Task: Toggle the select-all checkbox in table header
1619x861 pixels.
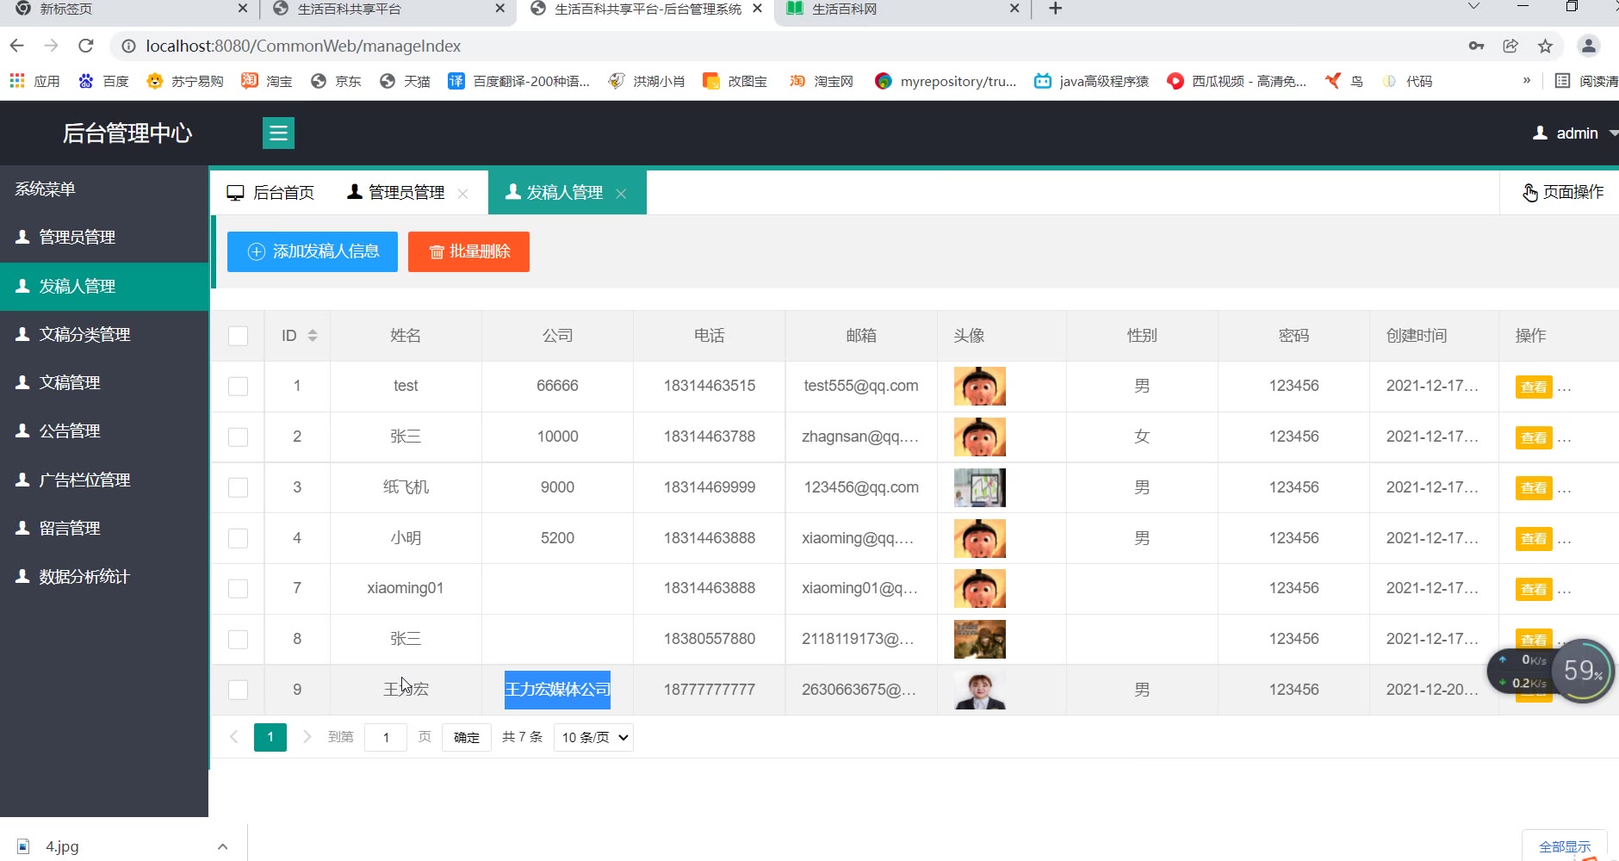Action: click(238, 336)
